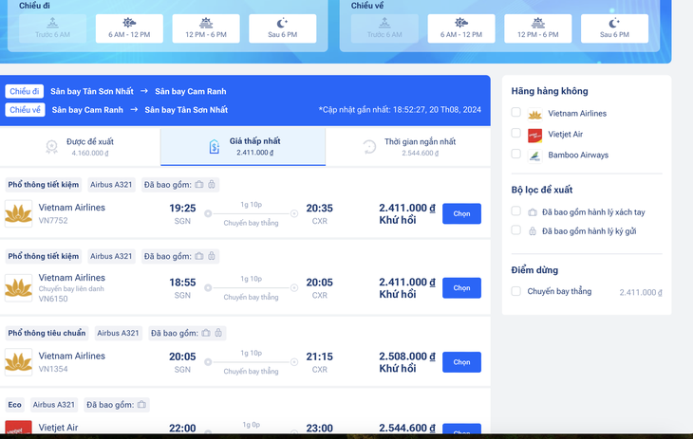
Task: Click checked baggage icon on VN7752 card
Action: [212, 184]
